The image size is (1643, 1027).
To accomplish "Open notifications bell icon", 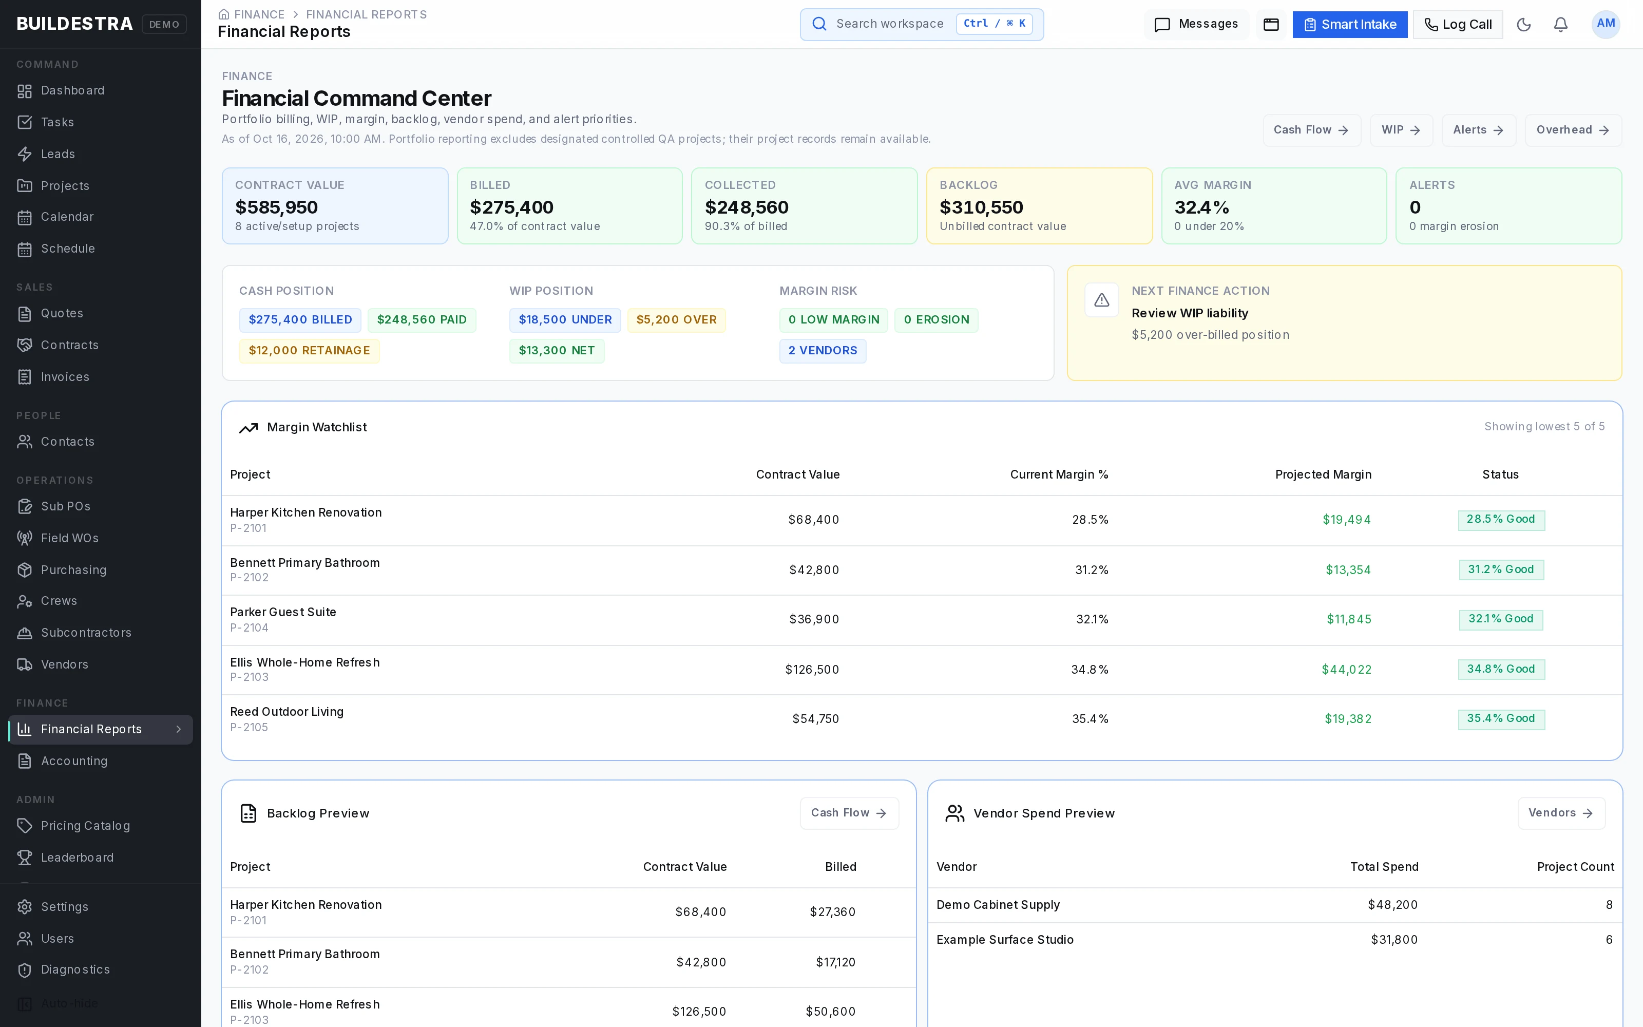I will (x=1561, y=25).
